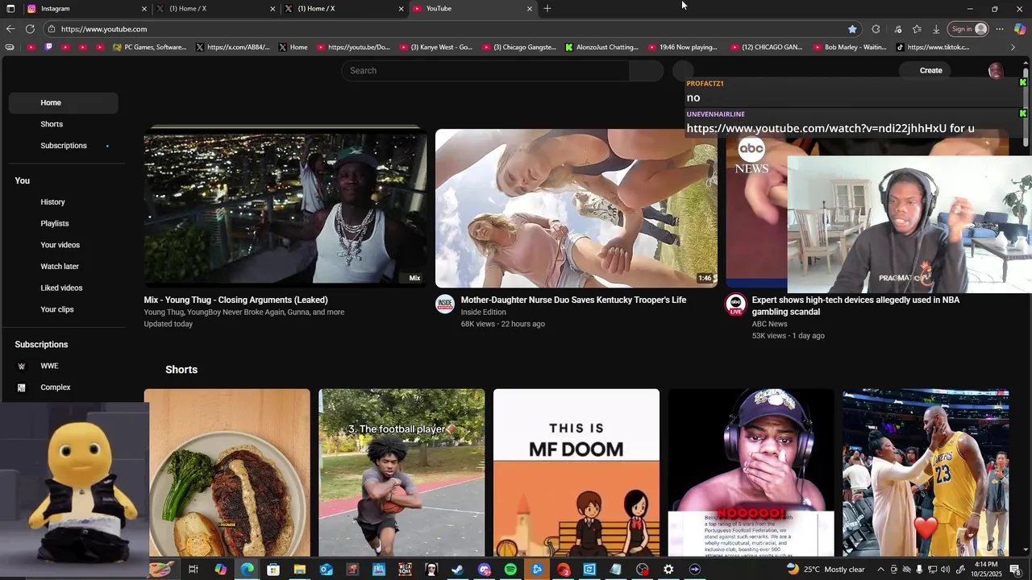Close the YouTube tab
Screen dimensions: 1032x580
[530, 8]
